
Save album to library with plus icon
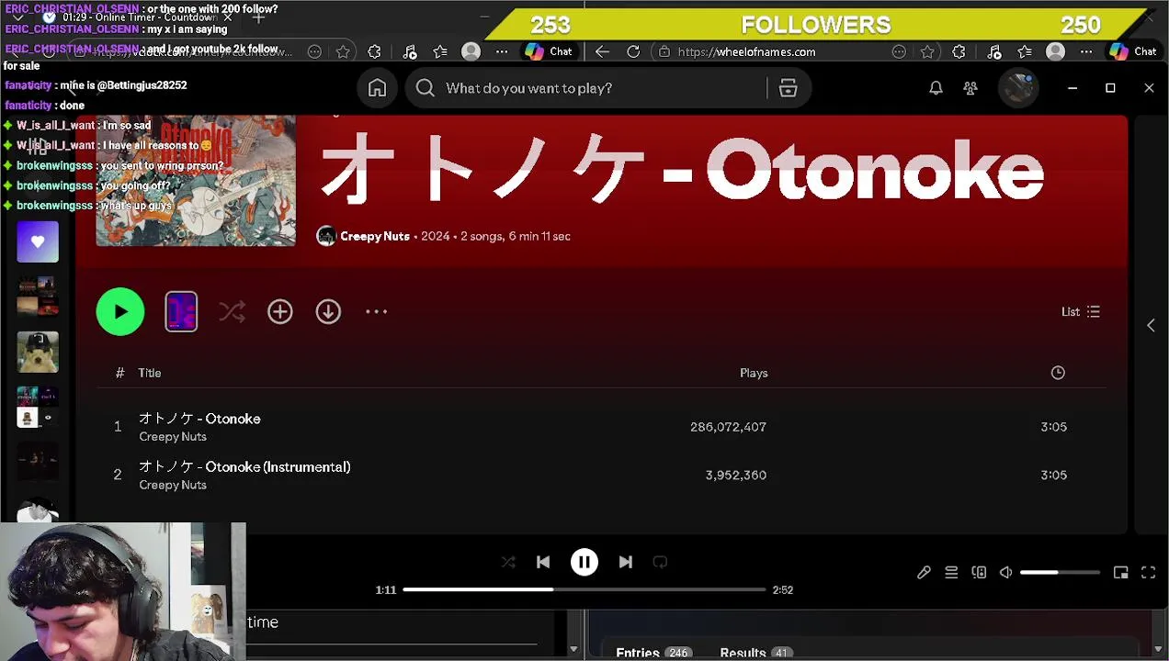pyautogui.click(x=280, y=312)
